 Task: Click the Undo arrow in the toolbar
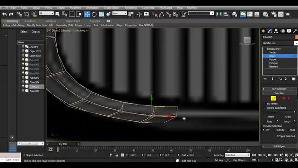coord(5,14)
